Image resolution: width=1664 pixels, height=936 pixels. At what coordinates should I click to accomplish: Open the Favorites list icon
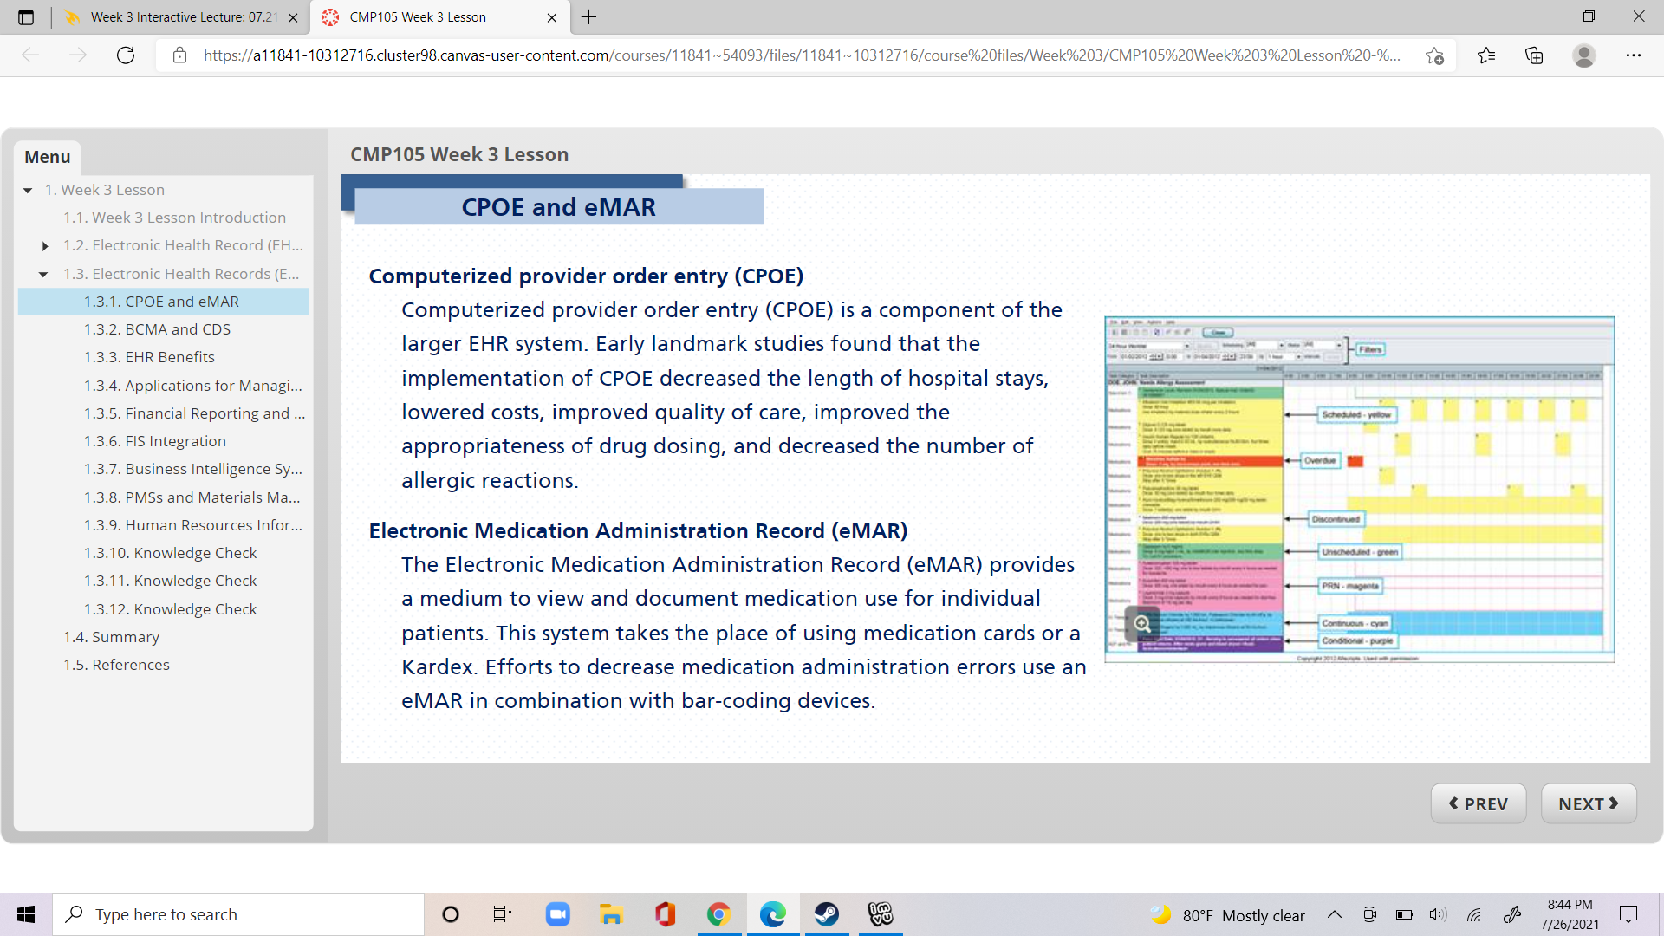click(x=1486, y=55)
